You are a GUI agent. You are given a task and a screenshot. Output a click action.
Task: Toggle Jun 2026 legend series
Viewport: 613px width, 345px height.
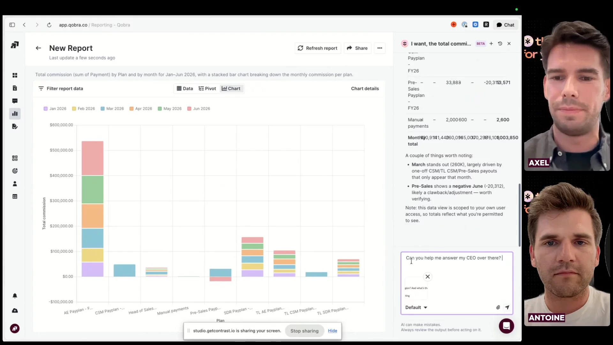pos(199,109)
